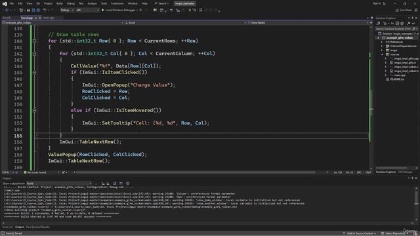Expand External Dependencies node
420x236 pixels.
pos(382,46)
